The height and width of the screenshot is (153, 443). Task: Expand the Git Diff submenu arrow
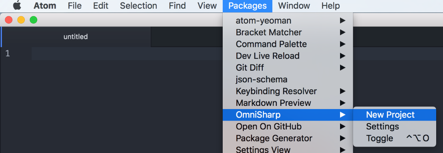pos(342,68)
